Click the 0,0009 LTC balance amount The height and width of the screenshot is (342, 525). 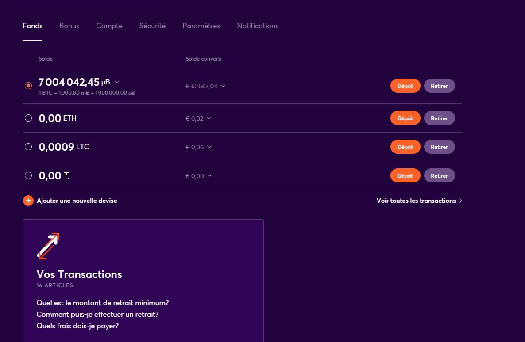(56, 147)
